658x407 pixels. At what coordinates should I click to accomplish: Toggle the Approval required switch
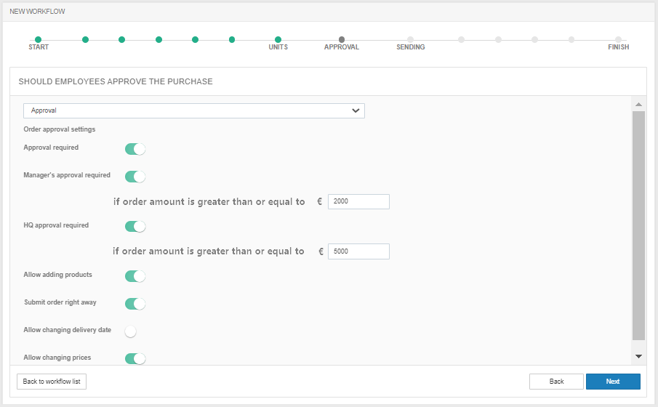135,149
